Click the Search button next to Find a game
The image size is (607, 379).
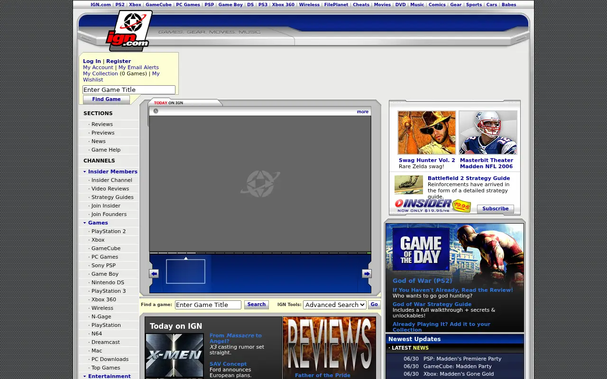pyautogui.click(x=257, y=305)
